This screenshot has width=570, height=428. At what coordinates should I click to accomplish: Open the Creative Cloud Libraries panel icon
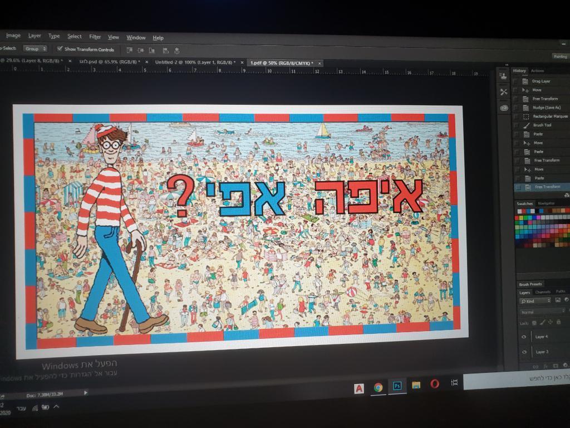point(504,108)
